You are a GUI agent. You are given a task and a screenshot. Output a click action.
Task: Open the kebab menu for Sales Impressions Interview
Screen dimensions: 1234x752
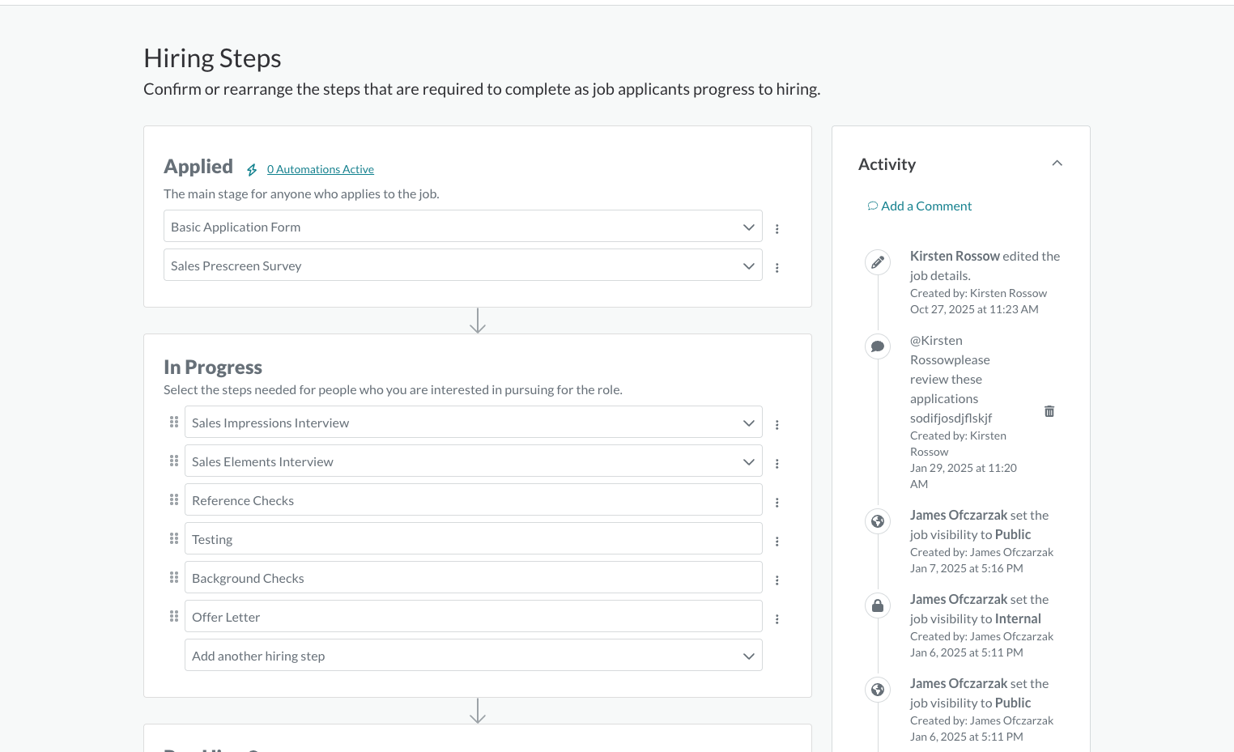point(777,425)
